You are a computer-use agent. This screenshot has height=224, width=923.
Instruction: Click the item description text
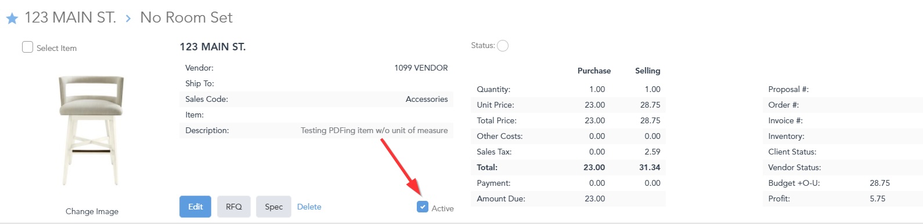click(374, 130)
